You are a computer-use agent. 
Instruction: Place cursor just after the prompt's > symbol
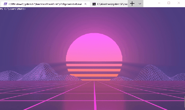[26, 9]
